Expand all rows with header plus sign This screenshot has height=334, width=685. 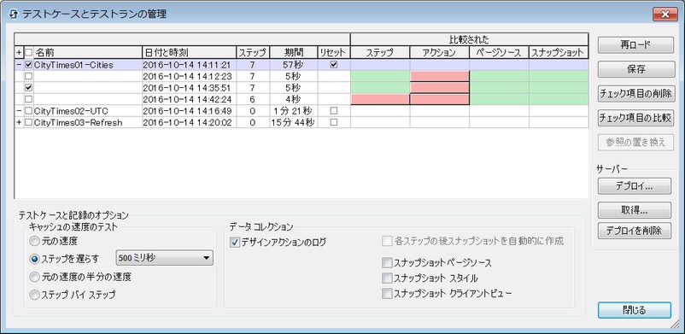(19, 52)
